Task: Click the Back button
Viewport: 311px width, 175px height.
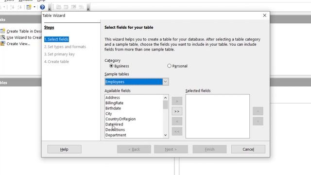Action: click(134, 149)
